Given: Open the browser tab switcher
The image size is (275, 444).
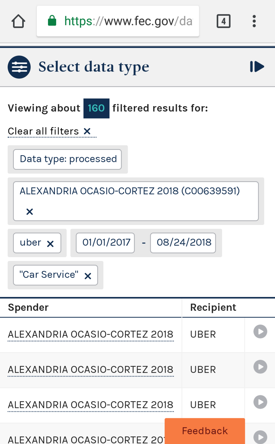Looking at the screenshot, I should coord(223,21).
